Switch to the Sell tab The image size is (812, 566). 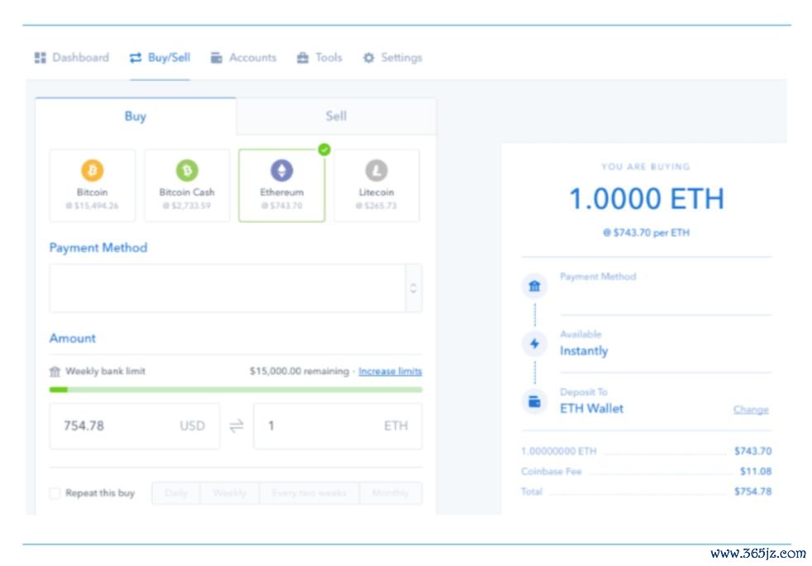click(336, 116)
